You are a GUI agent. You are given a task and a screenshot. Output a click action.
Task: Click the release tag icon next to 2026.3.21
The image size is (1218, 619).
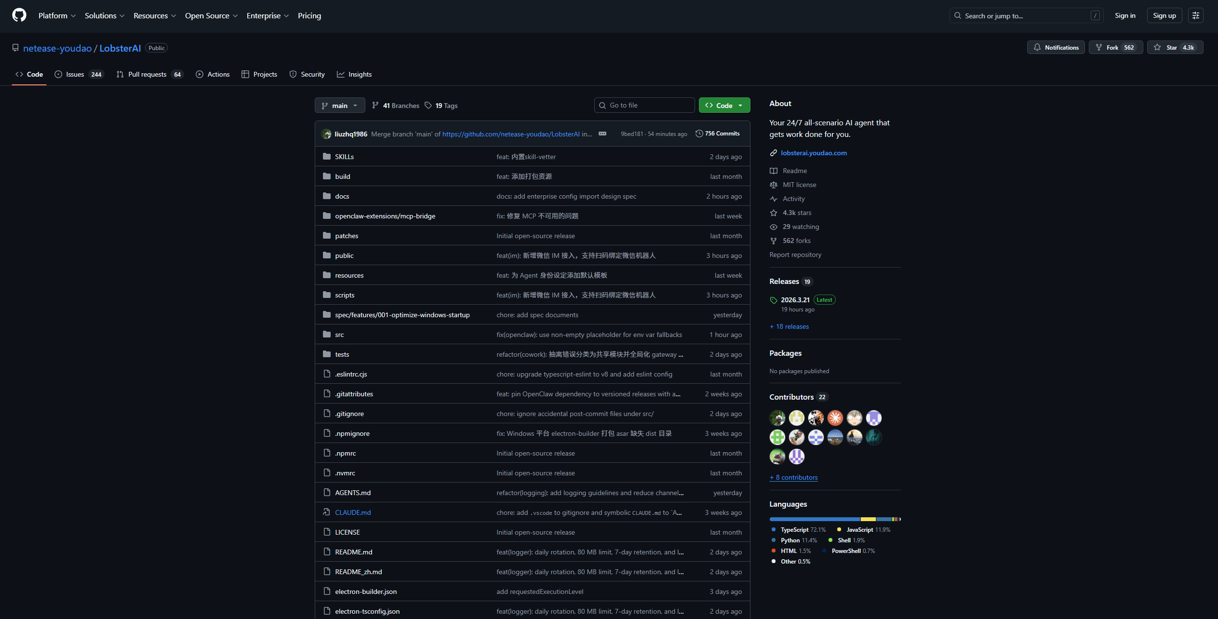coord(774,300)
